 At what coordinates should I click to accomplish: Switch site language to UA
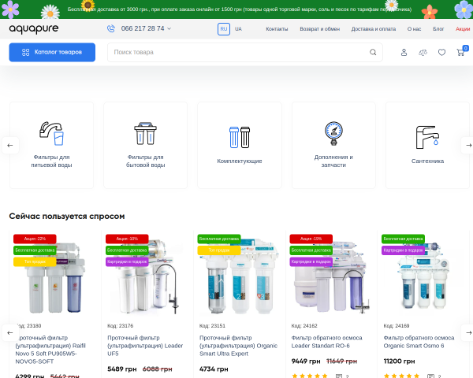pyautogui.click(x=238, y=29)
